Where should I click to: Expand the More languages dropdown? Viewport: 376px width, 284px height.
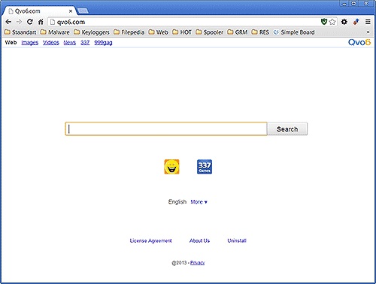coord(199,202)
